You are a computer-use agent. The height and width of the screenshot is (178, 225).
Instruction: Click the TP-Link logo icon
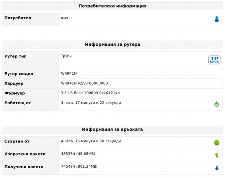[214, 60]
